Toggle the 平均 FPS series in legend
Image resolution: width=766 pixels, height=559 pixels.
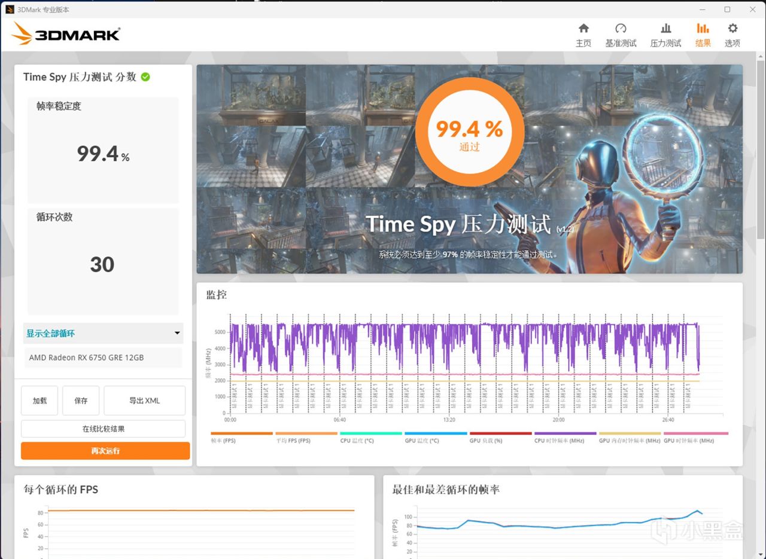click(306, 438)
